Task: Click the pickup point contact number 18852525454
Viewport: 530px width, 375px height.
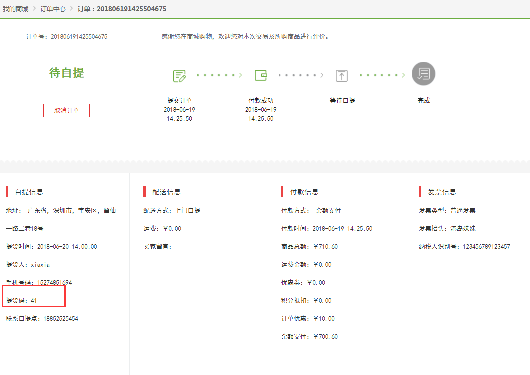Action: click(x=60, y=318)
